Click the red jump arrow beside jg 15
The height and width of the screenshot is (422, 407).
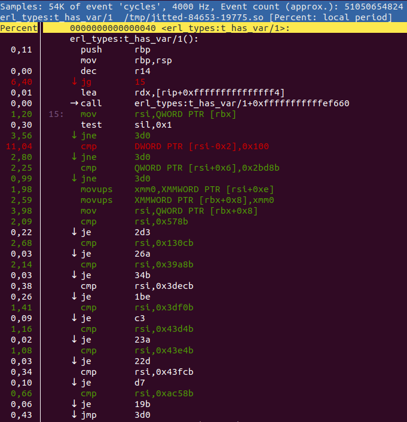click(x=74, y=82)
